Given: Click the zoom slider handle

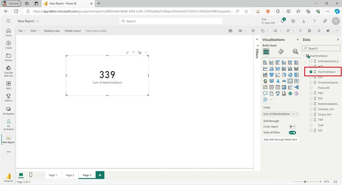Looking at the screenshot, I should coord(305,181).
